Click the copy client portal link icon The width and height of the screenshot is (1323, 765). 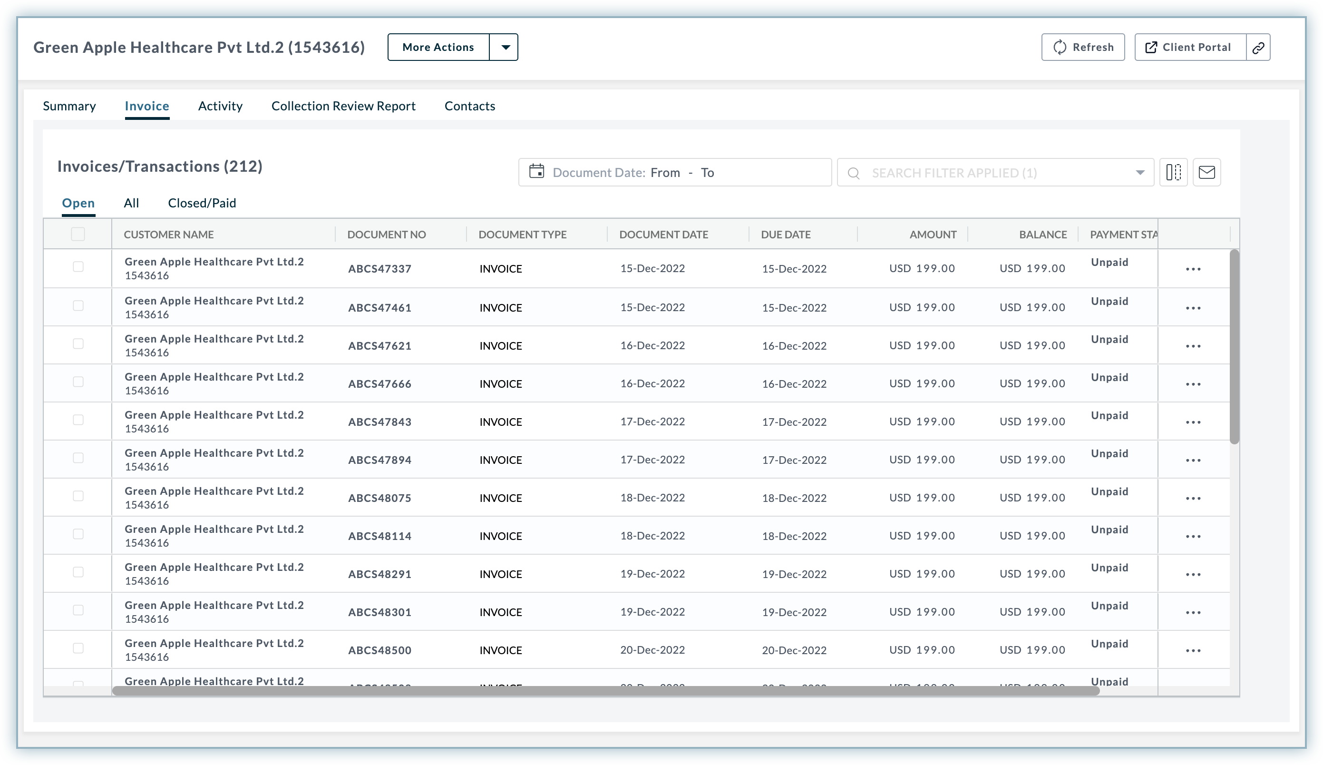click(x=1258, y=47)
